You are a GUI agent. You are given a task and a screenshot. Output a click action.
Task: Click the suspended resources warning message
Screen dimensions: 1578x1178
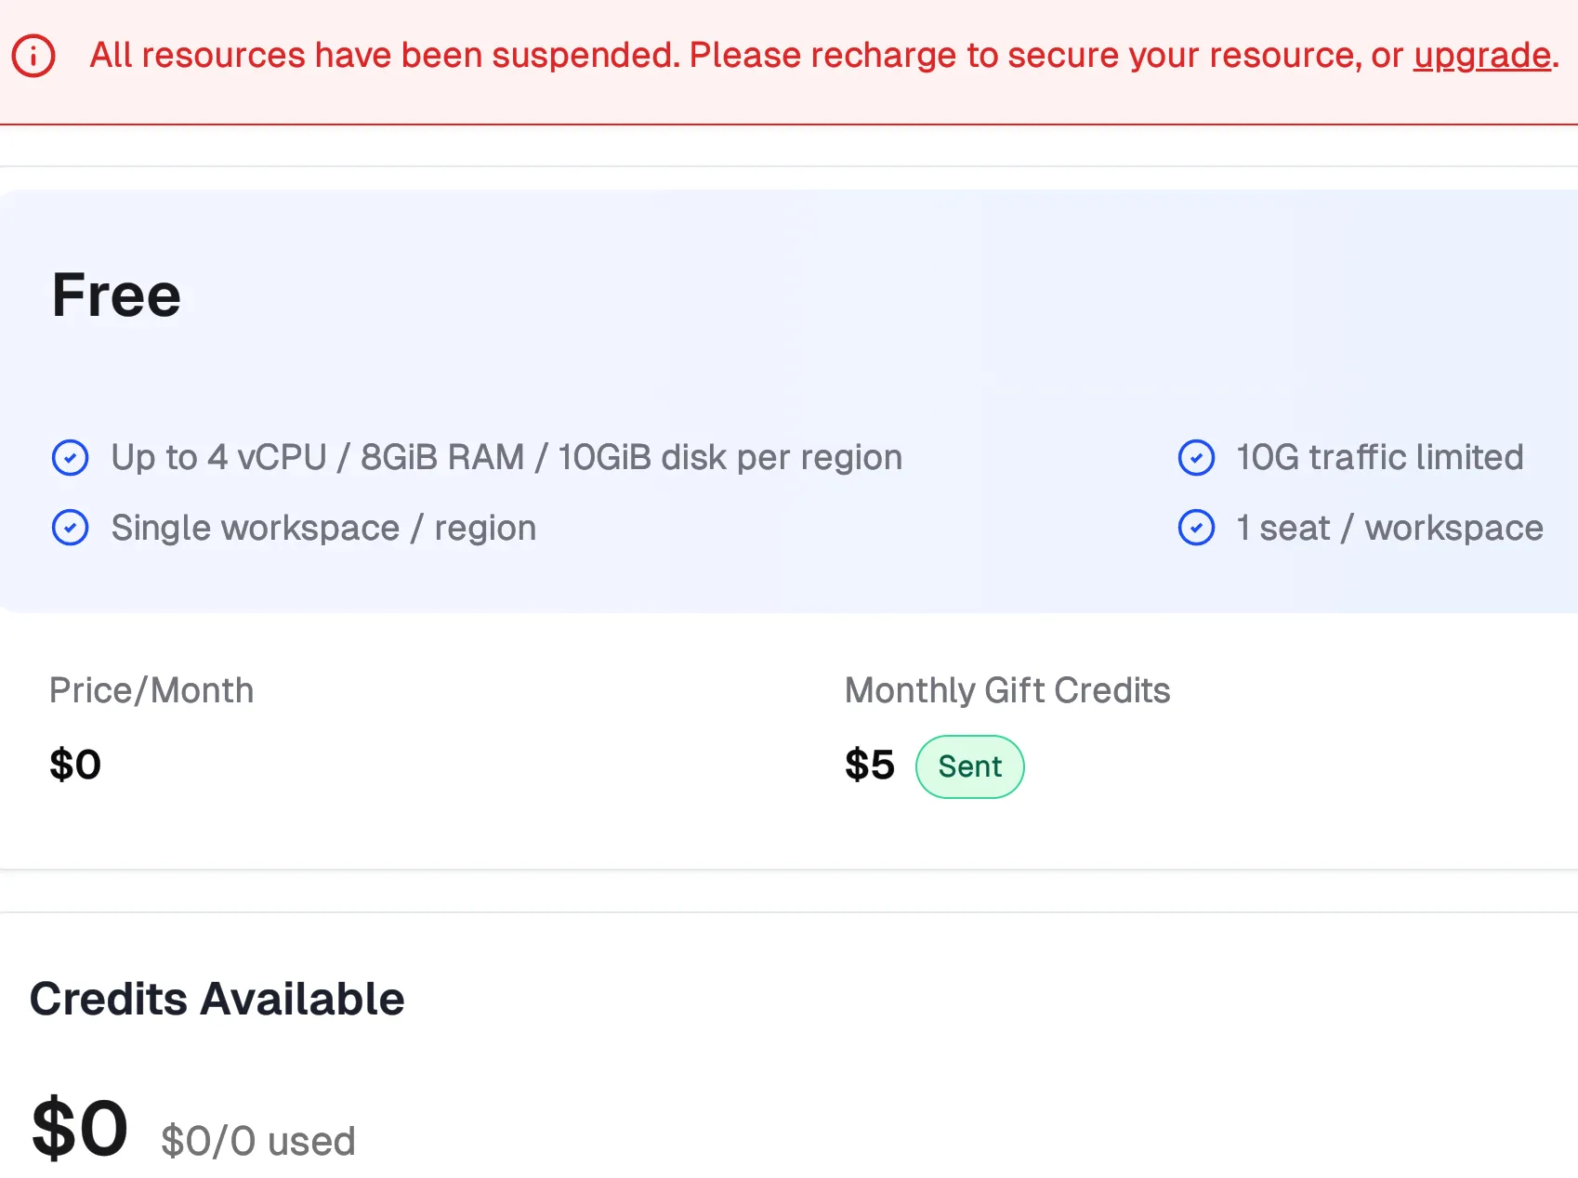pos(743,56)
